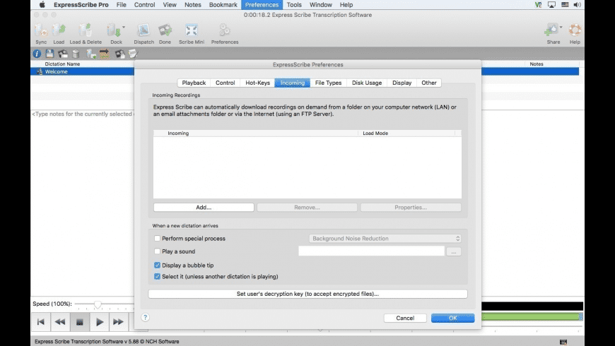The image size is (615, 346).
Task: Click the arrows transfer icon in small toolbar
Action: 104,54
